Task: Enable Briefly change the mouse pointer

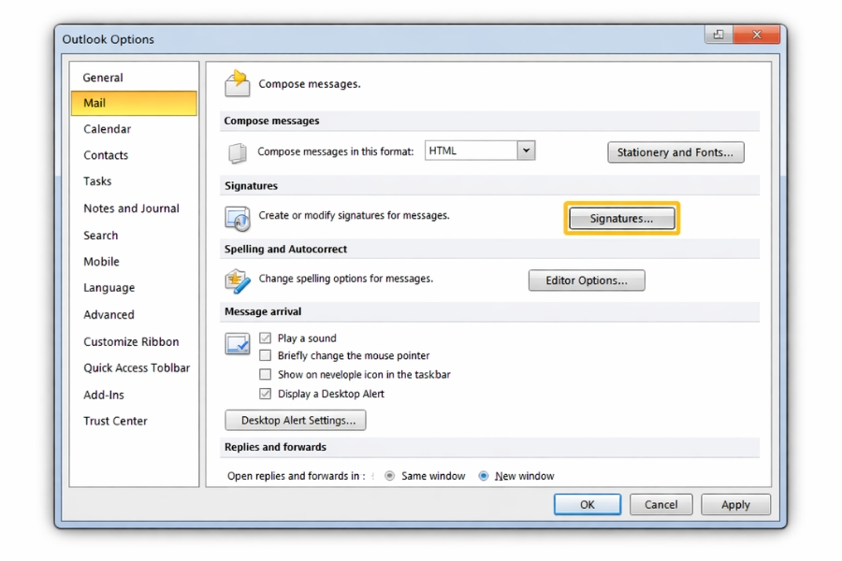Action: [x=266, y=356]
